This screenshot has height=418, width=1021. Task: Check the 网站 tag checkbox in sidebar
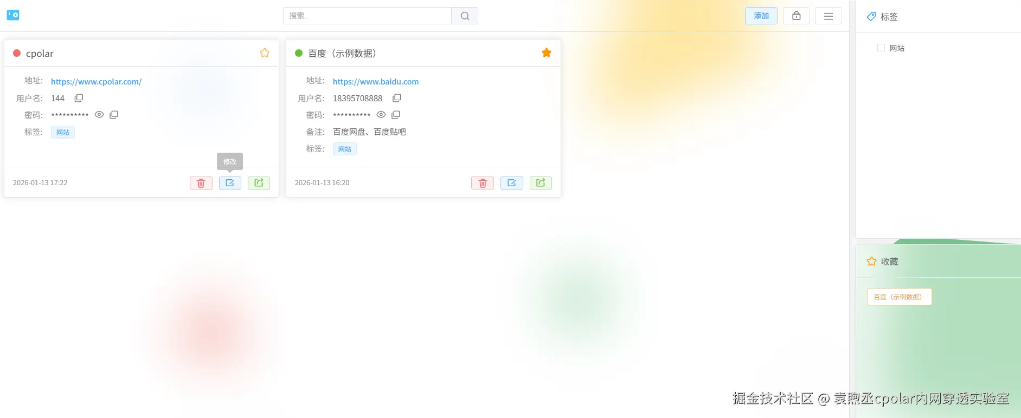coord(881,48)
